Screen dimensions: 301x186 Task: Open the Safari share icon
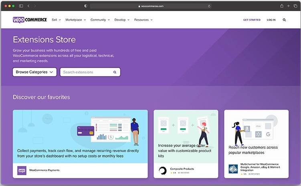tap(282, 6)
